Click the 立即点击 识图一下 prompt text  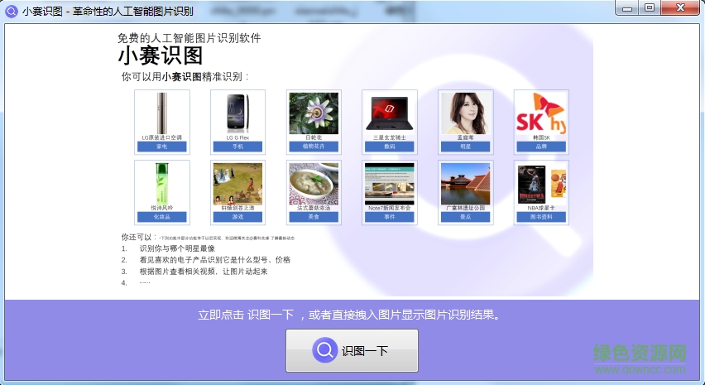click(x=349, y=315)
